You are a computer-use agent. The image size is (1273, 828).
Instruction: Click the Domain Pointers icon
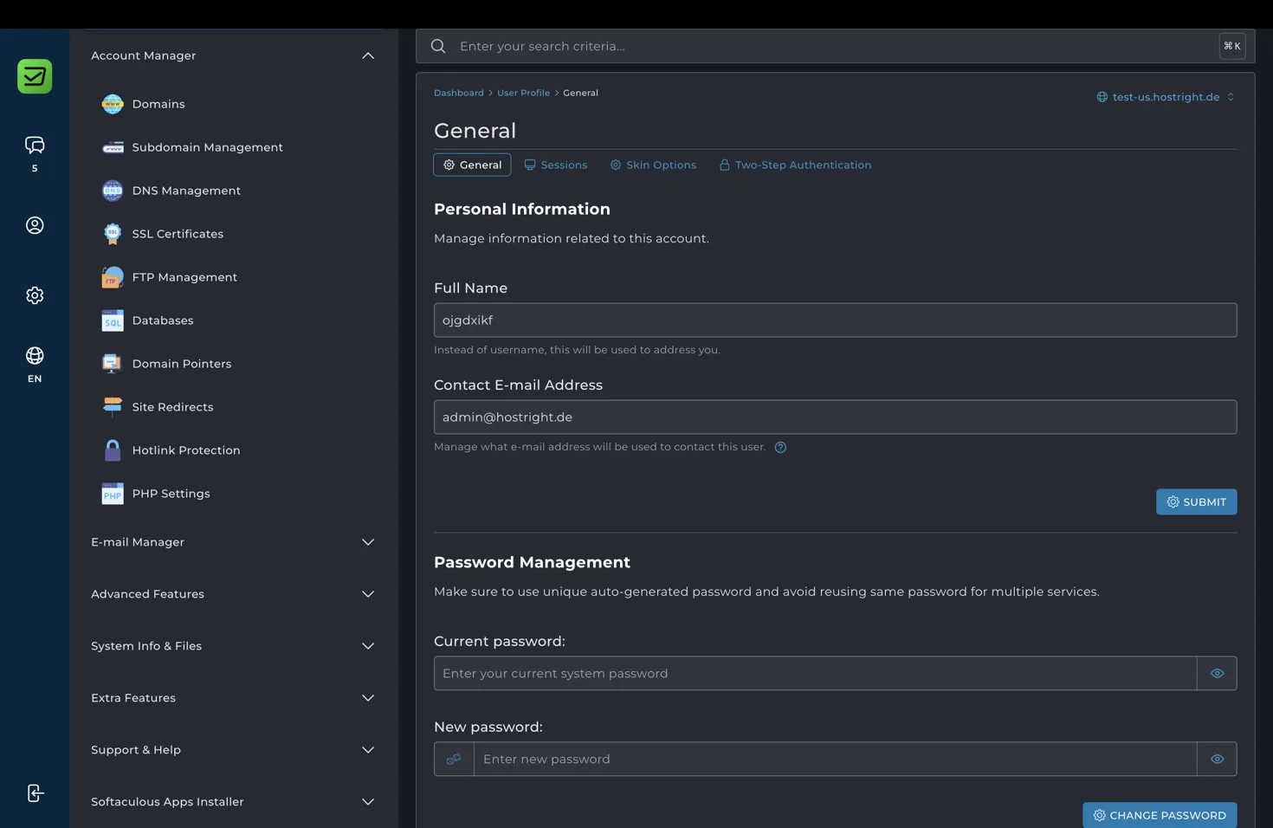click(x=113, y=364)
